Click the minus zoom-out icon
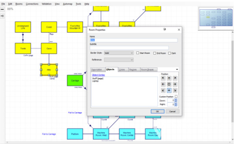Image resolution: width=234 pixels, height=144 pixels. point(2,9)
